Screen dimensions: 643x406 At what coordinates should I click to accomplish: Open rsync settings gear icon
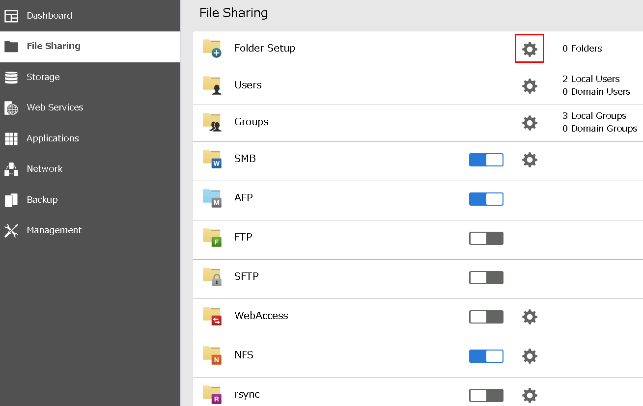pos(529,395)
